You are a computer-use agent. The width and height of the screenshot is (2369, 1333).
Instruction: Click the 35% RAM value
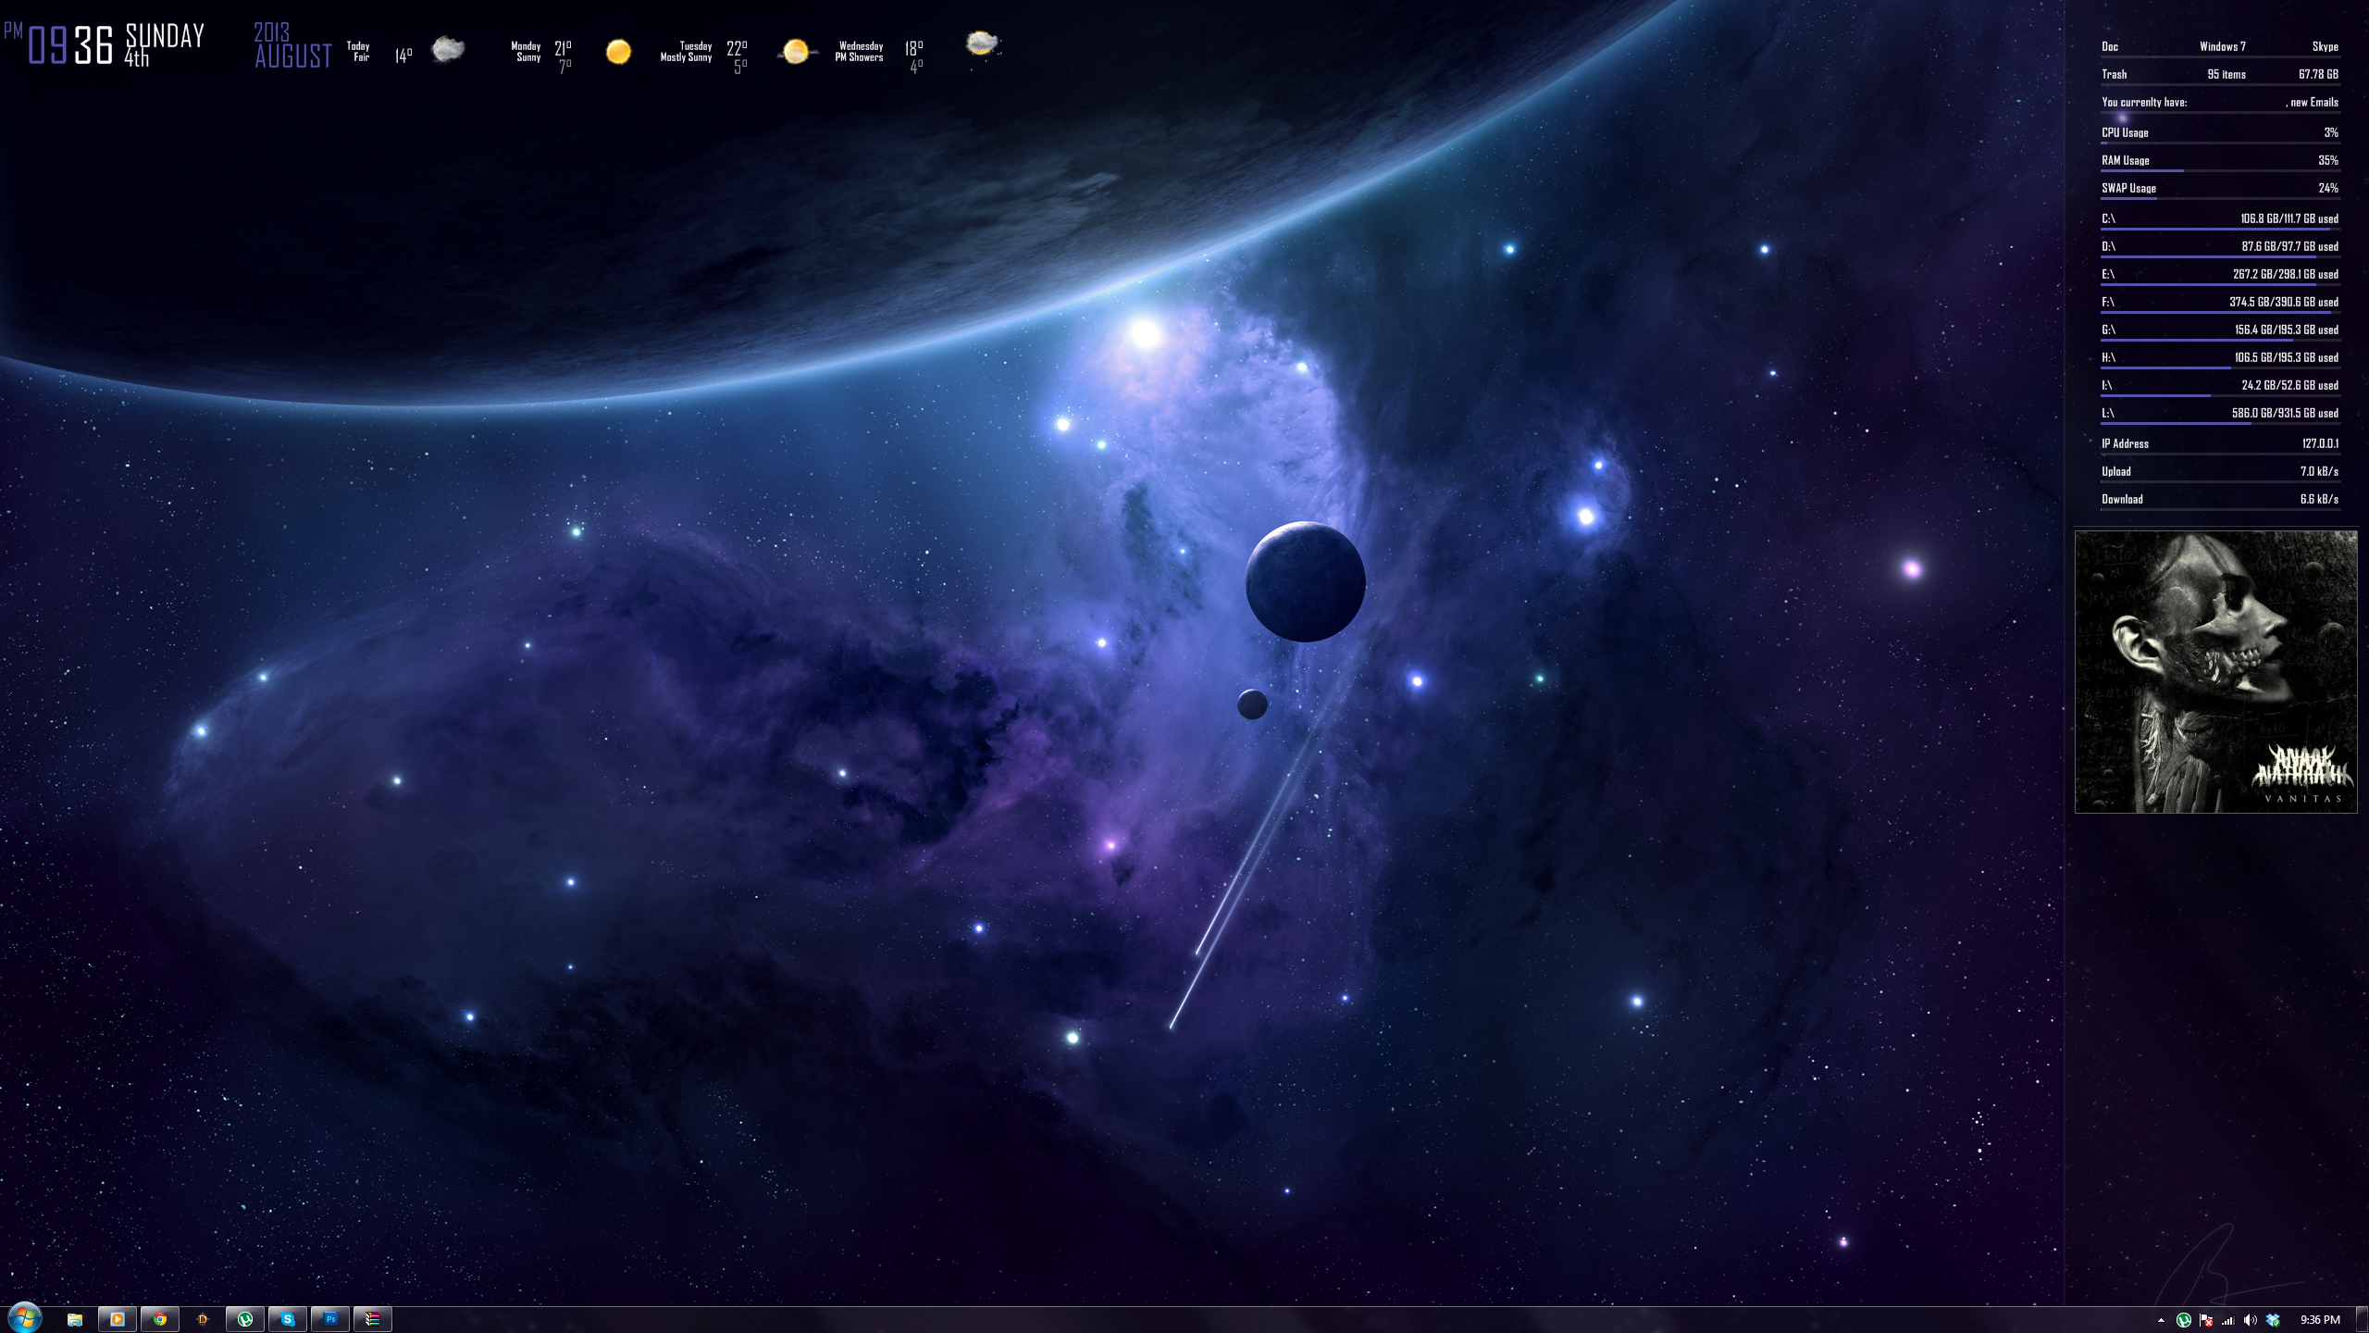click(2328, 160)
